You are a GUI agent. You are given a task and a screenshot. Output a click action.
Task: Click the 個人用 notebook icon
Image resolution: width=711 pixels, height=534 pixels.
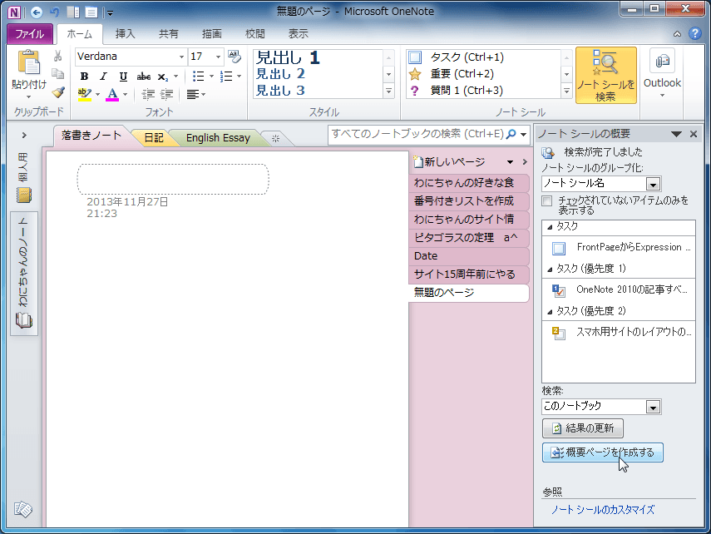[x=23, y=195]
